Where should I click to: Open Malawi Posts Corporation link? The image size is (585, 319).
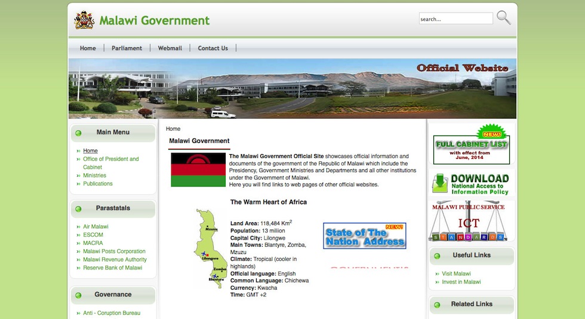(x=114, y=251)
